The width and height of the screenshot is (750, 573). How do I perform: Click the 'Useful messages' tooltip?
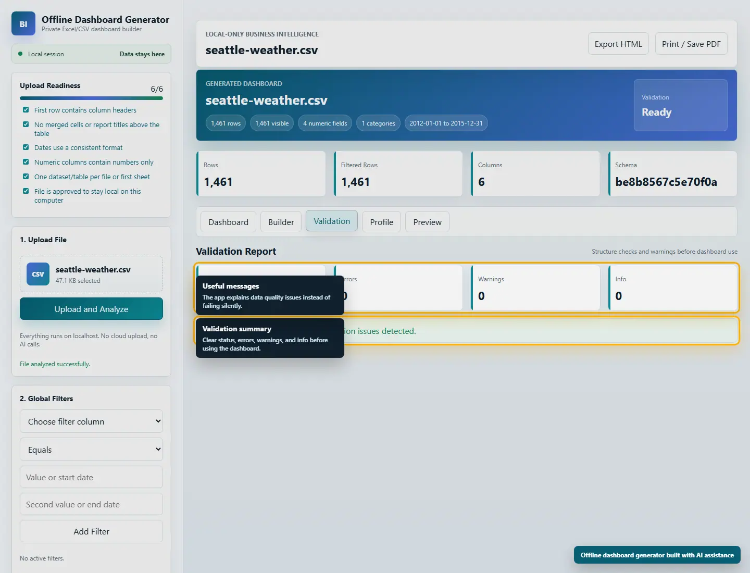(270, 295)
